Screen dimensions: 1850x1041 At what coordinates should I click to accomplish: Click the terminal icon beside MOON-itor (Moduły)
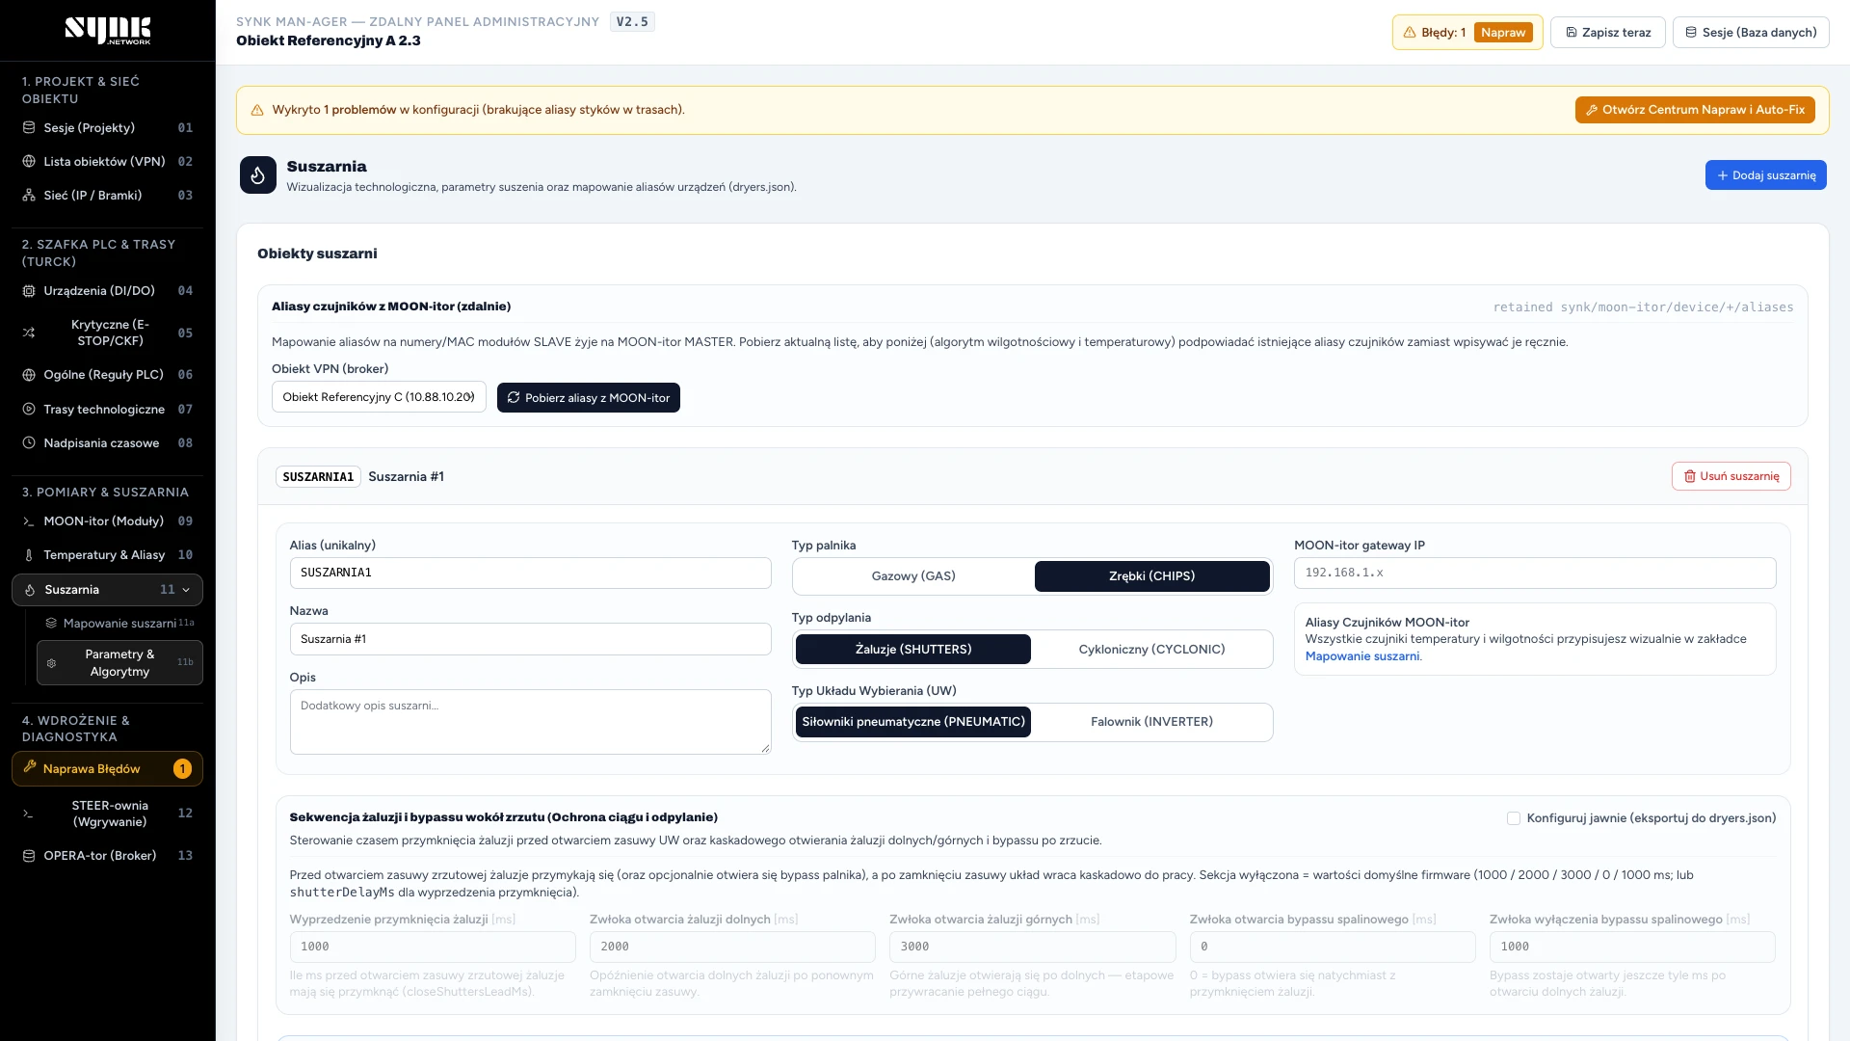pos(29,521)
